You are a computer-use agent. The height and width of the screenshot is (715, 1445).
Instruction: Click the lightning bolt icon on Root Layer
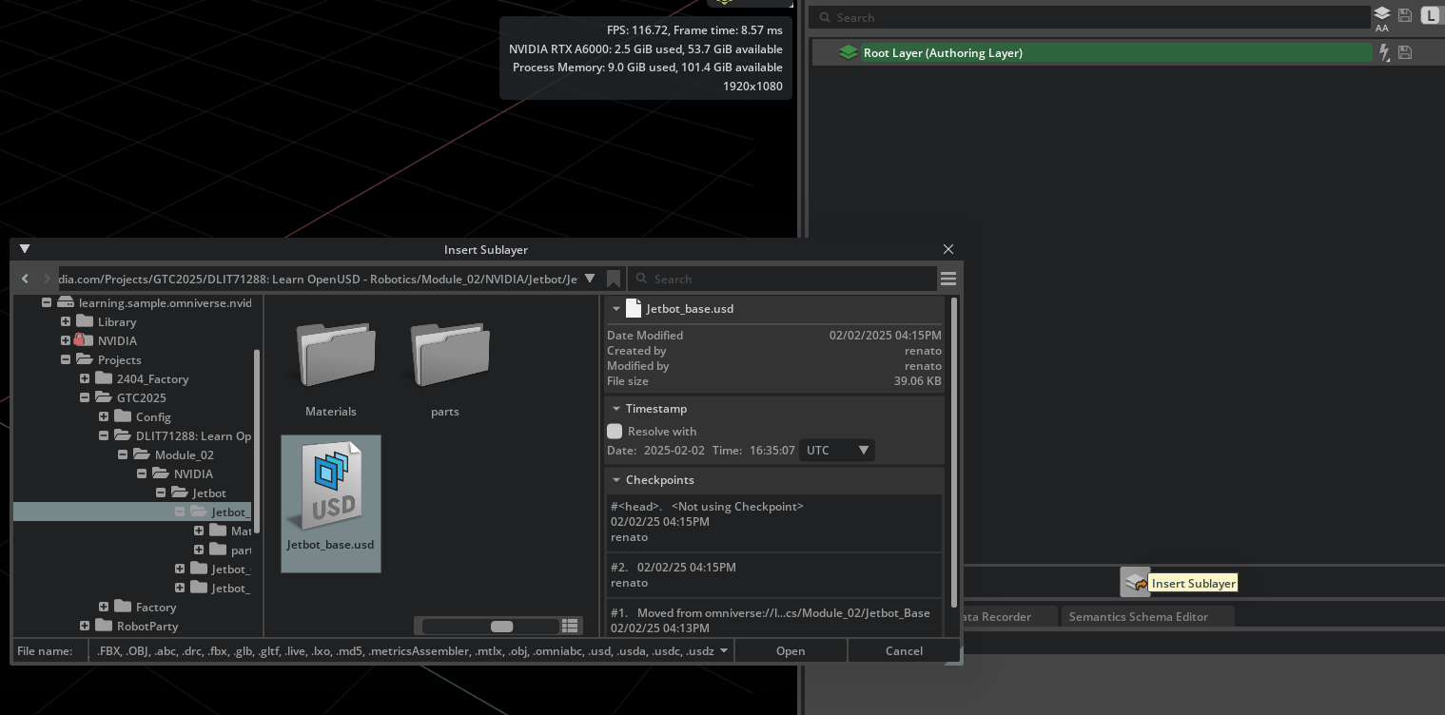point(1384,53)
